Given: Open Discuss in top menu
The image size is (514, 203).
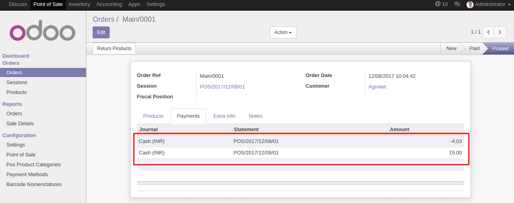Looking at the screenshot, I should [18, 4].
